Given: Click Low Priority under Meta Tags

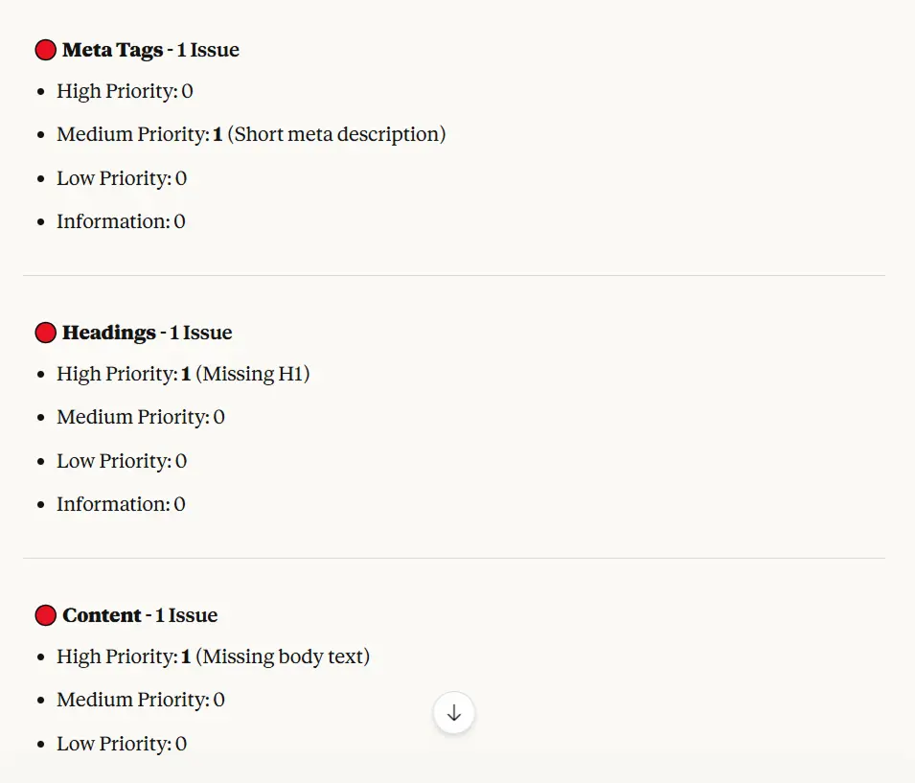Looking at the screenshot, I should [121, 178].
